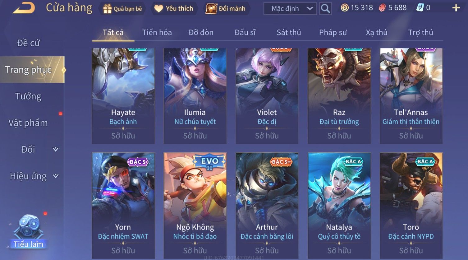This screenshot has height=260, width=468.
Task: Select the Sát thủ tab
Action: point(289,32)
